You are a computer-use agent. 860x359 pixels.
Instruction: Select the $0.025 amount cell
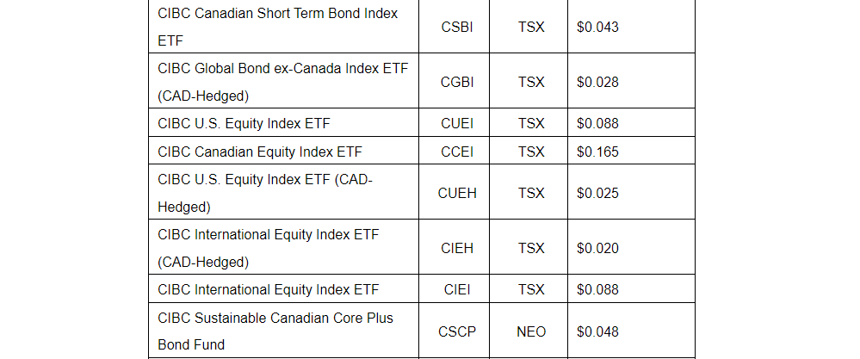[598, 193]
